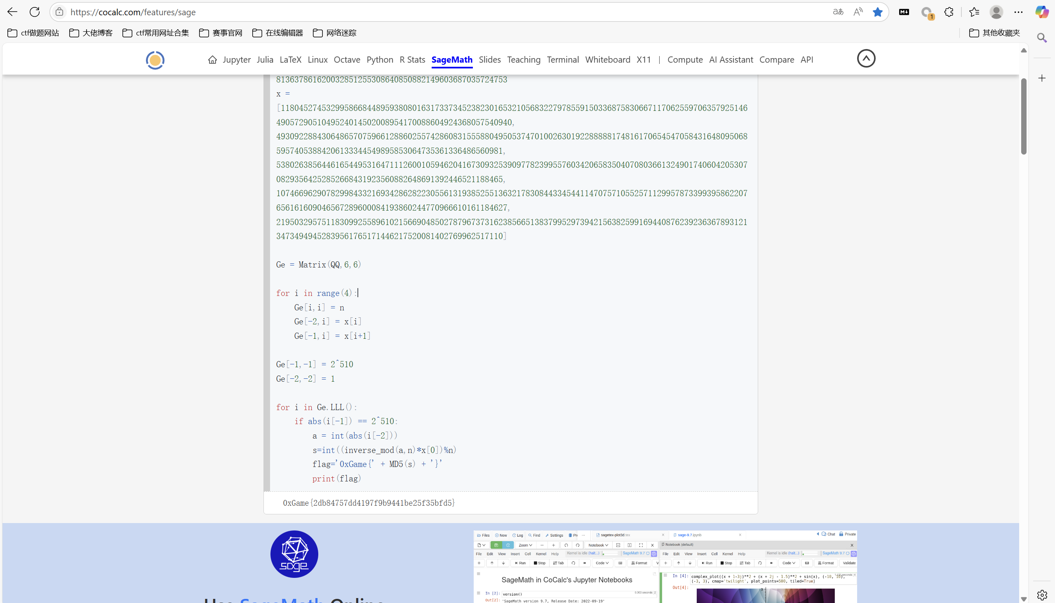
Task: Open the Favorites list icon
Action: tap(974, 12)
